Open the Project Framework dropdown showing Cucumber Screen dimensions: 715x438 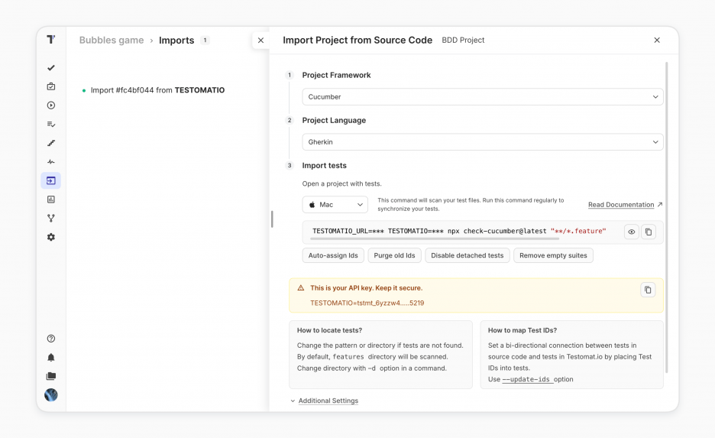point(483,97)
